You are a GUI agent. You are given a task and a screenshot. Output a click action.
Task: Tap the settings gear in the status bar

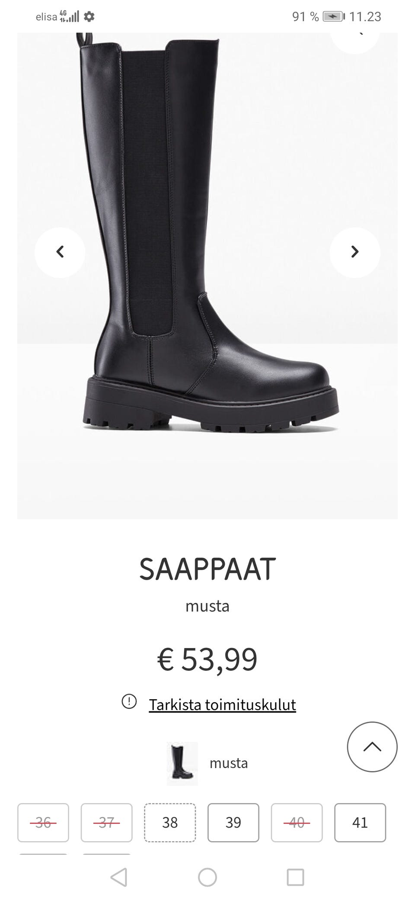89,17
